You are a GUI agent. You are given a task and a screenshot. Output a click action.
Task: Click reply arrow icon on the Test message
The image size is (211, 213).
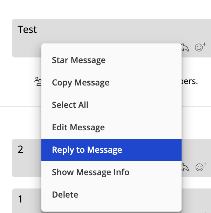point(185,48)
